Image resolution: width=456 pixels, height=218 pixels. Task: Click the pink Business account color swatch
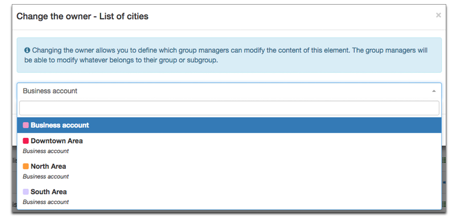point(26,125)
